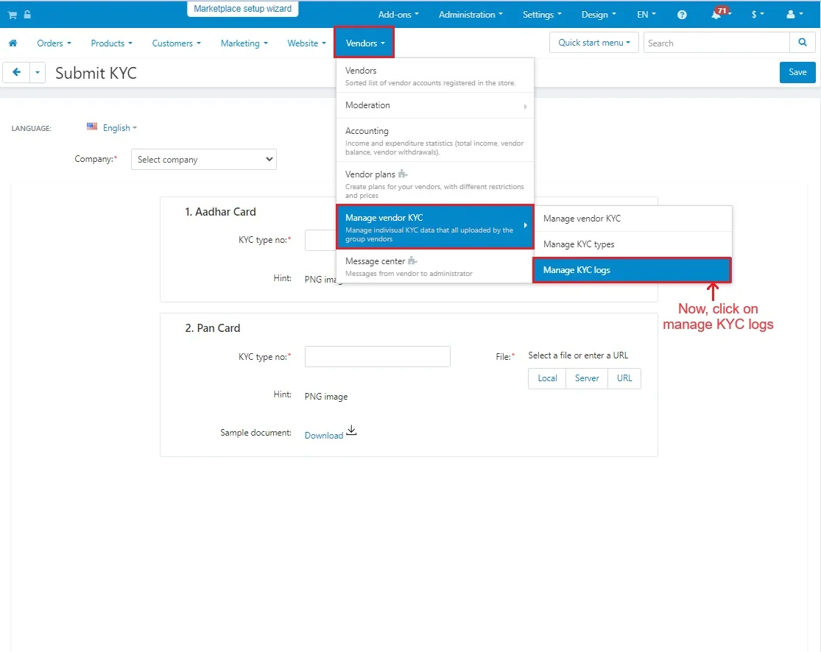
Task: Click the Download sample document link
Action: (x=324, y=436)
